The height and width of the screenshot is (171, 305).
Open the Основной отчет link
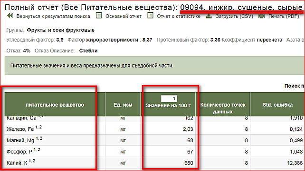[124, 16]
